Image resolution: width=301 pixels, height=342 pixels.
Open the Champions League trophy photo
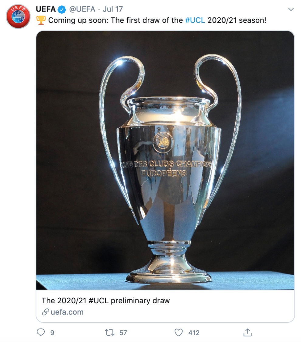(x=165, y=160)
